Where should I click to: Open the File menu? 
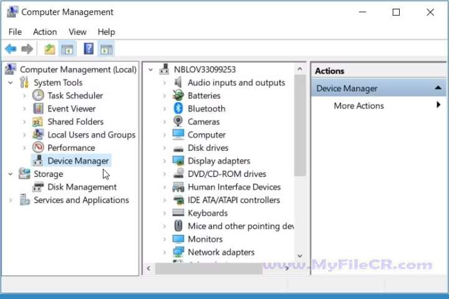pos(15,32)
